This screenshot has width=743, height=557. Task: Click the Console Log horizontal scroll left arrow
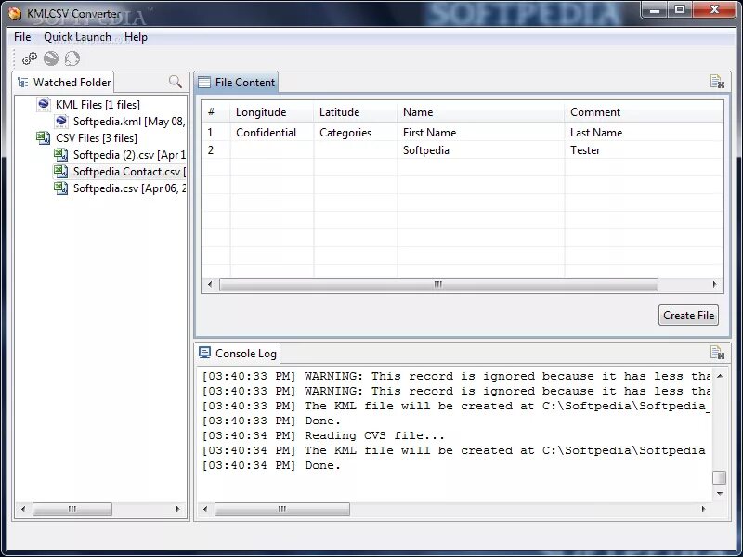205,509
